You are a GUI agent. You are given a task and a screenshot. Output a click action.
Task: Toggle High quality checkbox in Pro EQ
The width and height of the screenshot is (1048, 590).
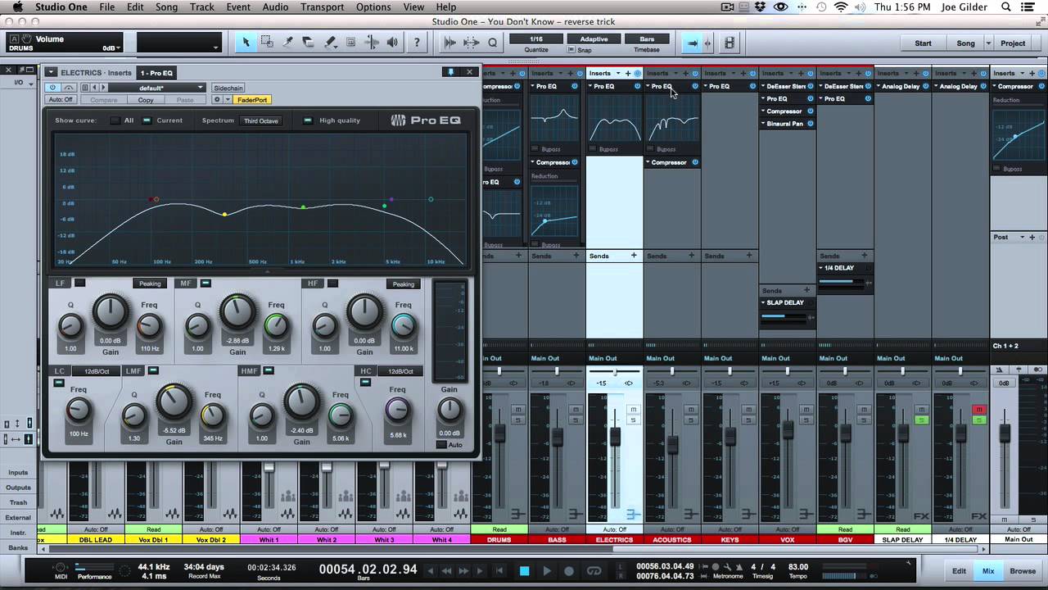click(x=308, y=120)
